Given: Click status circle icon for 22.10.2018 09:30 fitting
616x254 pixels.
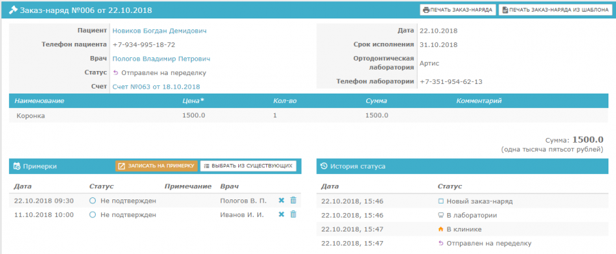Looking at the screenshot, I should (92, 201).
